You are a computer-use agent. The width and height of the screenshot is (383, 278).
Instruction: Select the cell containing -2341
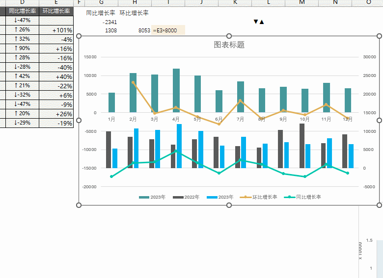click(101, 22)
